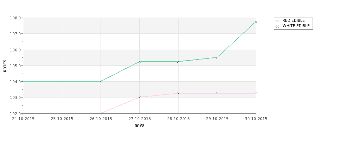Select the WHITE EDIBLE point on 26-10-2015
Screen dimensions: 344x151
coord(101,81)
